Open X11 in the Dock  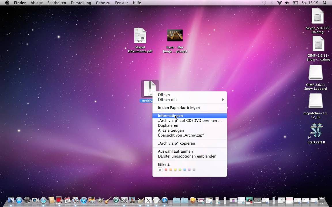click(148, 200)
